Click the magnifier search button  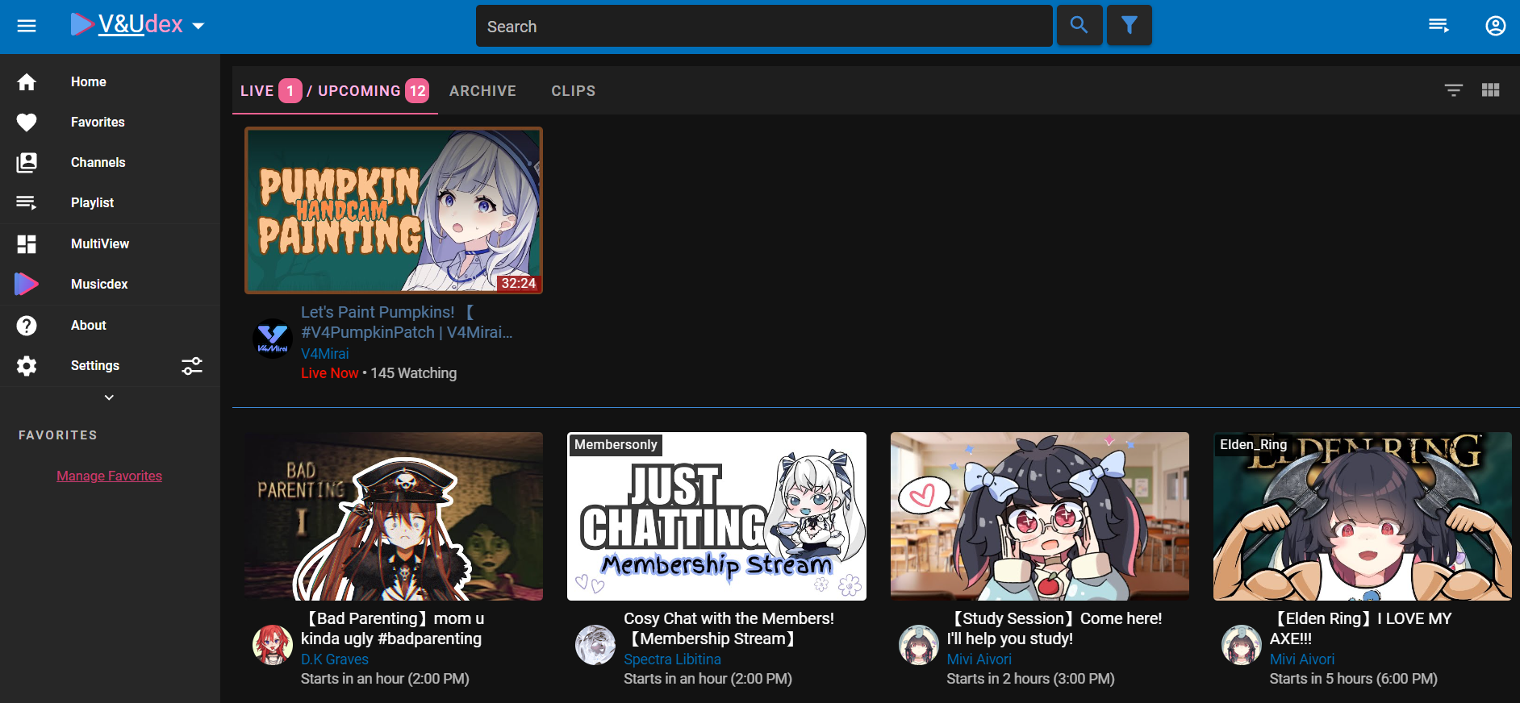tap(1079, 26)
